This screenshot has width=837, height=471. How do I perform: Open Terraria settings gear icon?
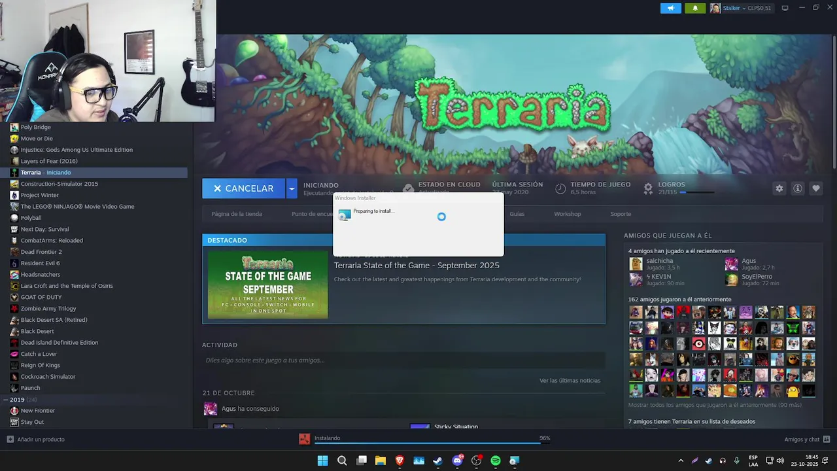pos(779,188)
